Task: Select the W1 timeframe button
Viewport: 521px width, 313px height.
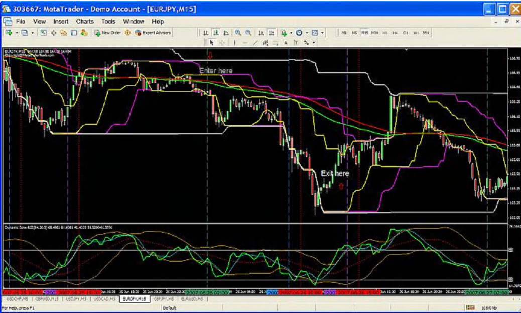Action: (416, 33)
